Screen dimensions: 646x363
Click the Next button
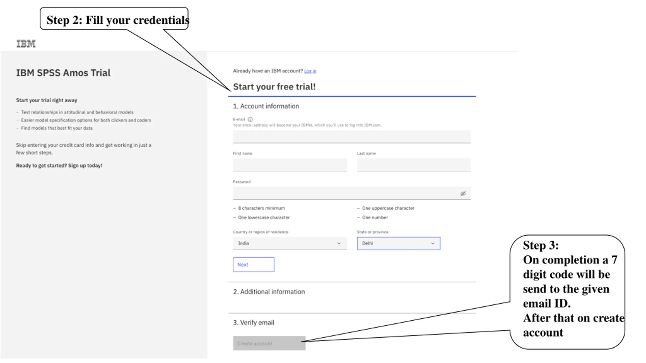tap(254, 264)
